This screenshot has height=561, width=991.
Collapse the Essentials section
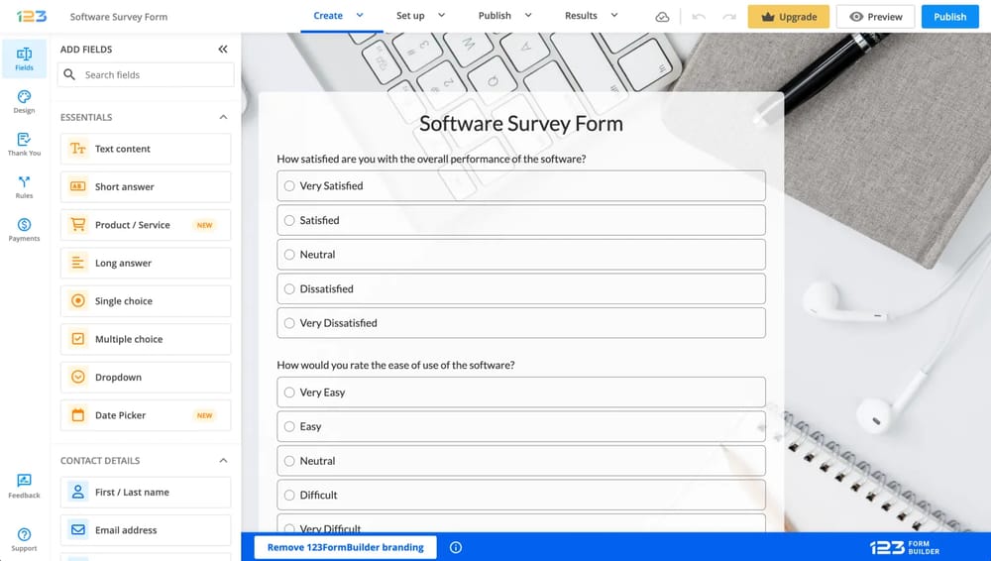click(x=223, y=117)
